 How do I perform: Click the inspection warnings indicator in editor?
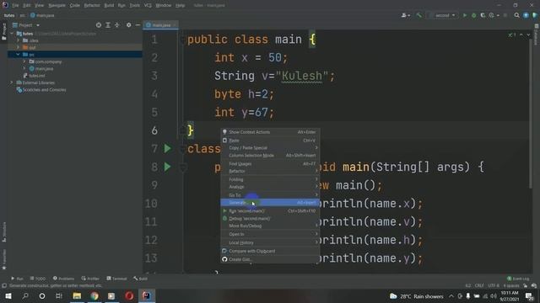pyautogui.click(x=512, y=35)
